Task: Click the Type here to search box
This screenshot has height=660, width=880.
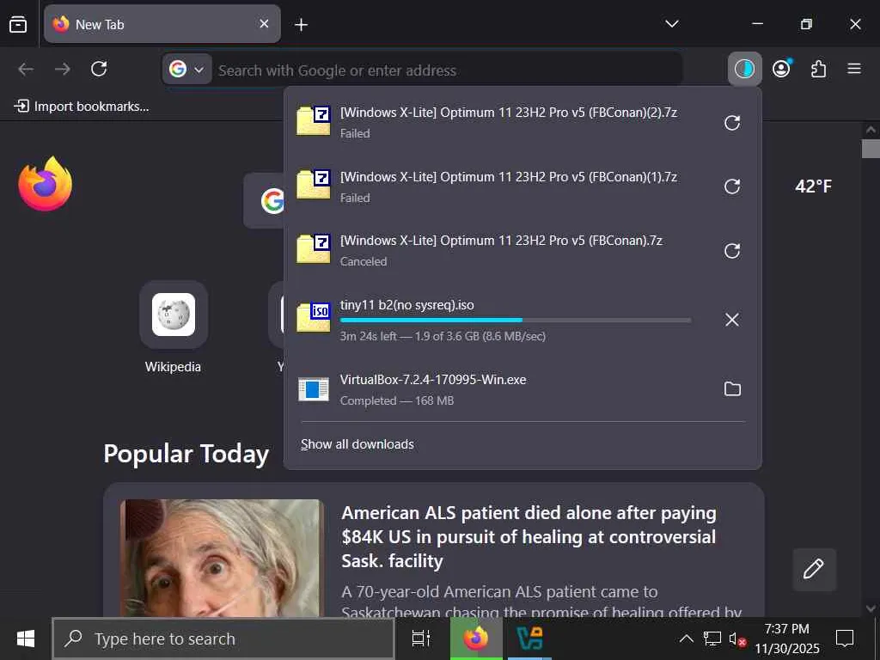Action: point(224,639)
